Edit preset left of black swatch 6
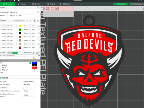This screenshot has height=108, width=144. click(16, 33)
